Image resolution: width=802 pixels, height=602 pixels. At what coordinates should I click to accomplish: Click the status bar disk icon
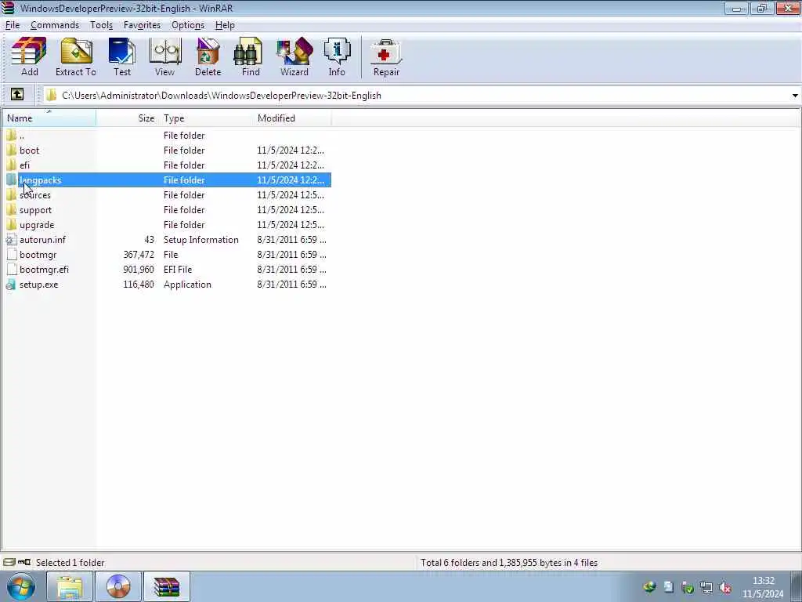tap(9, 562)
